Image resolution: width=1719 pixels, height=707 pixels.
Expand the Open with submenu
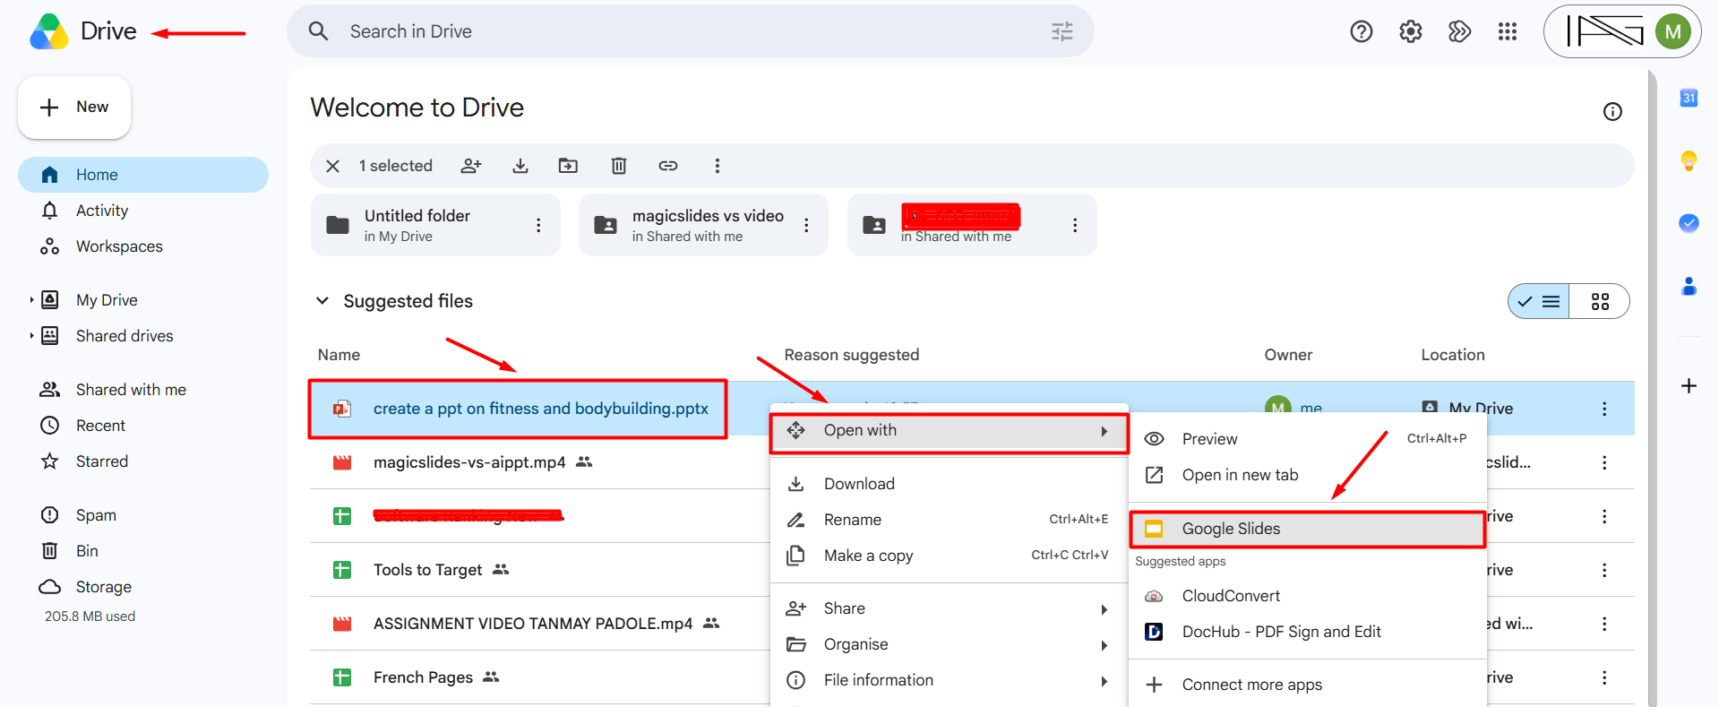[x=950, y=431]
